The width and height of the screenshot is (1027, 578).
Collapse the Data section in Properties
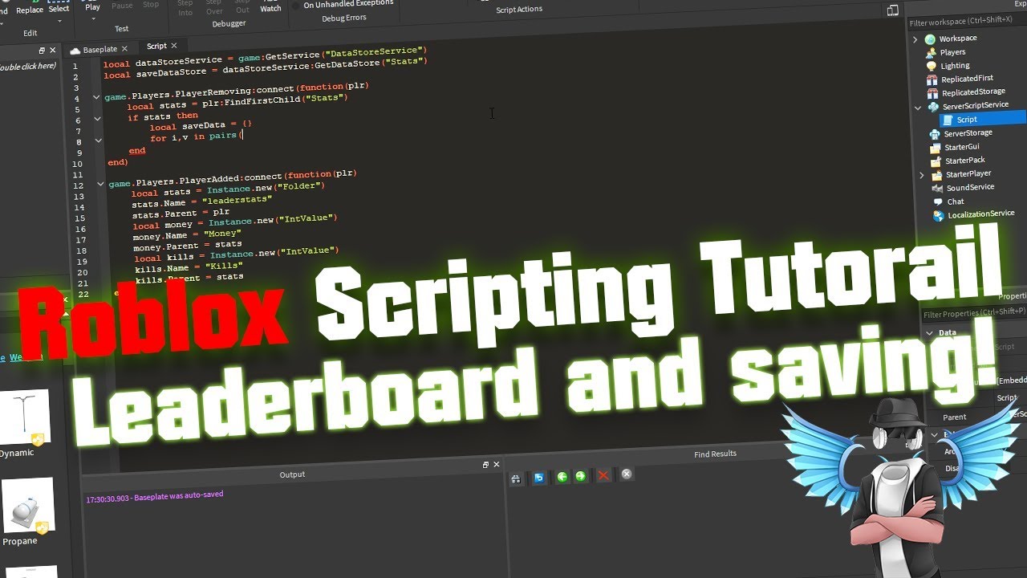coord(930,332)
